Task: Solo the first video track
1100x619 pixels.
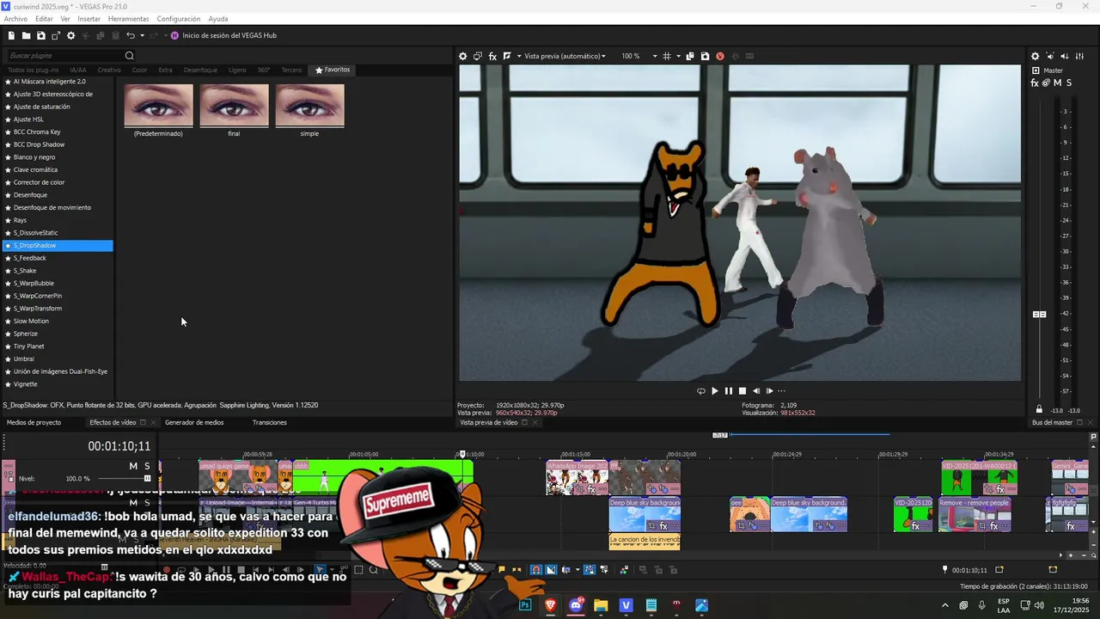Action: [147, 466]
